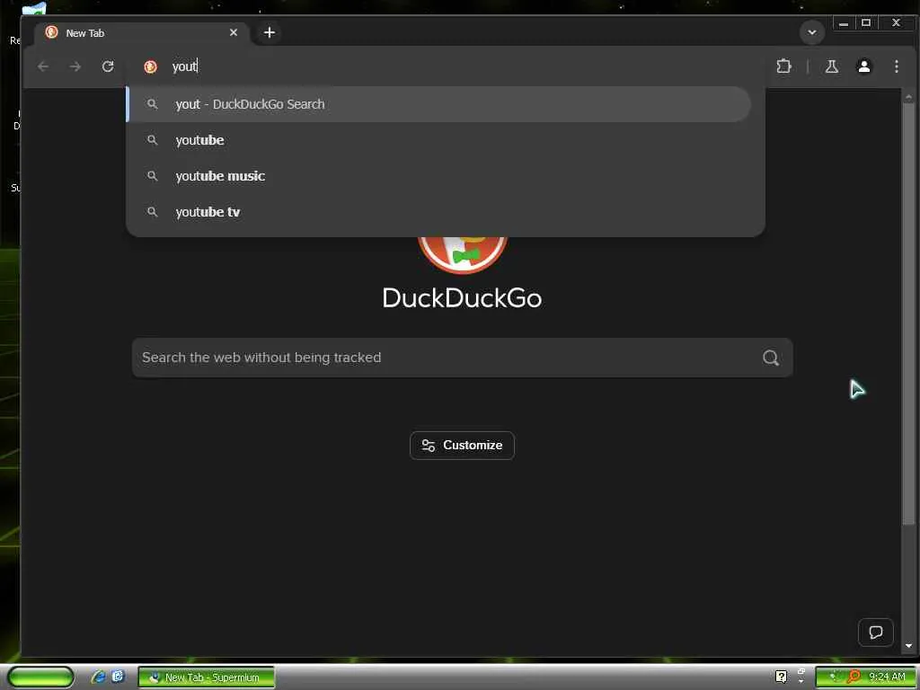Click the second quick launch icon
Image resolution: width=920 pixels, height=690 pixels.
pyautogui.click(x=118, y=677)
